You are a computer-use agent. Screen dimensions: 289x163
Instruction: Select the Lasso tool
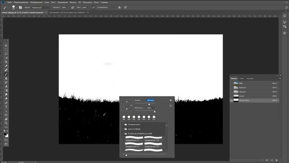tap(6, 54)
